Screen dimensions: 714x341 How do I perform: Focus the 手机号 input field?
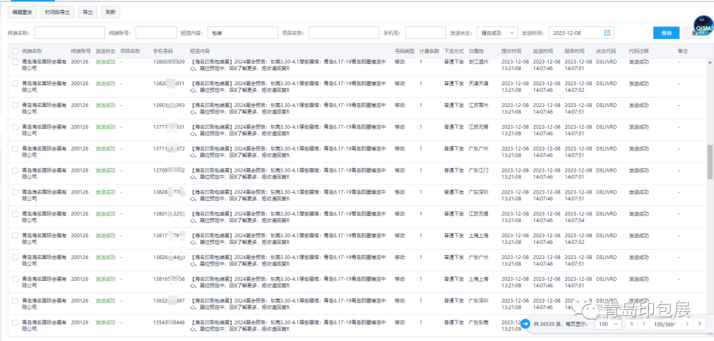425,33
